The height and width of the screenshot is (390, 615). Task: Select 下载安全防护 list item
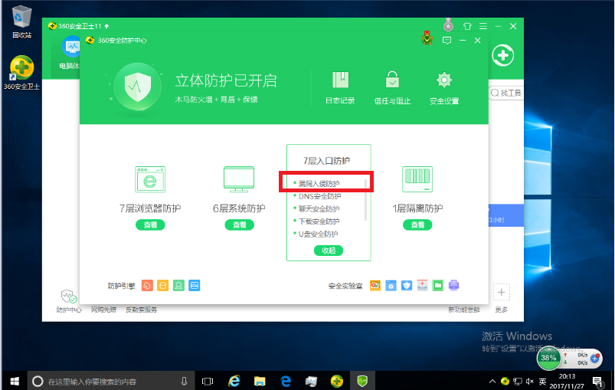(319, 221)
